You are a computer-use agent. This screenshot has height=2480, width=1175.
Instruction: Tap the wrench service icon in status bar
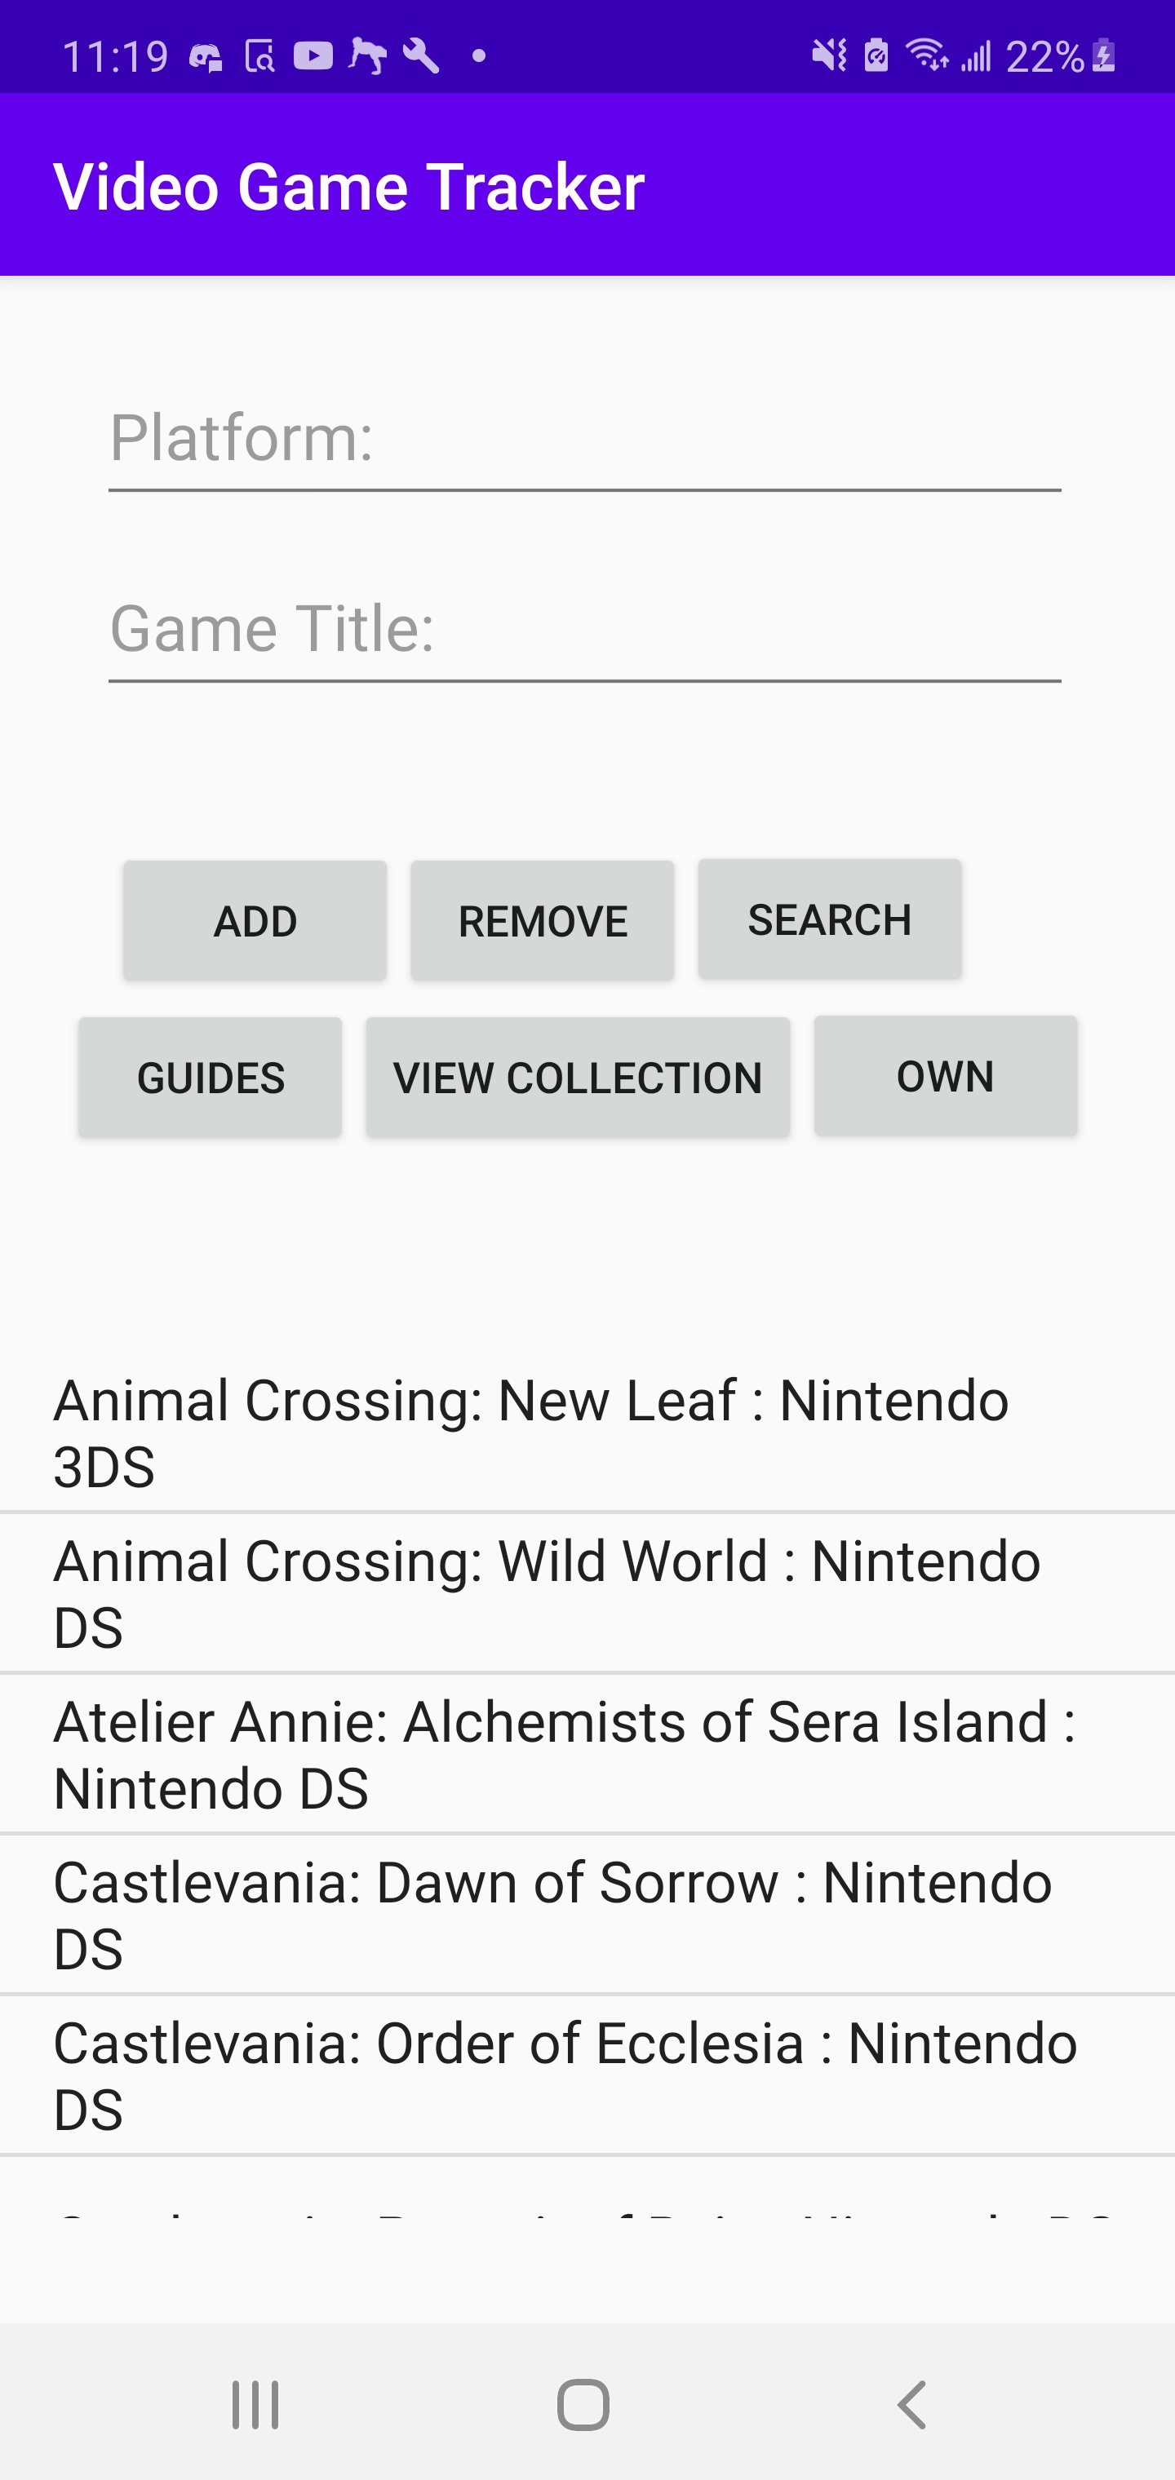click(x=418, y=55)
